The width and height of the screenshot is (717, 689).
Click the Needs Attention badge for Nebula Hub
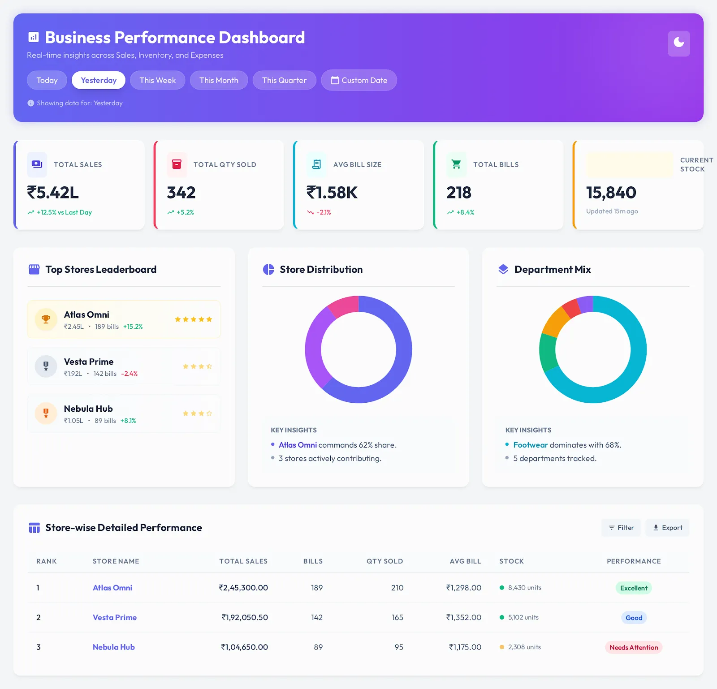633,647
